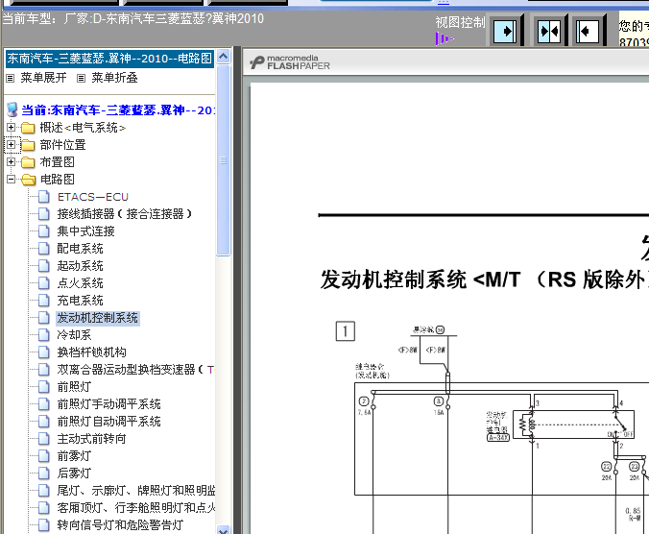
Task: Open the 冷却系 diagram
Action: [x=75, y=335]
